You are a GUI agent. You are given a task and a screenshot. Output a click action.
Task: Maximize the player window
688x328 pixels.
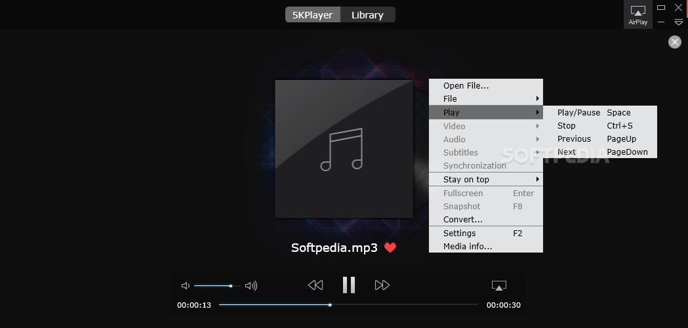coord(661,7)
